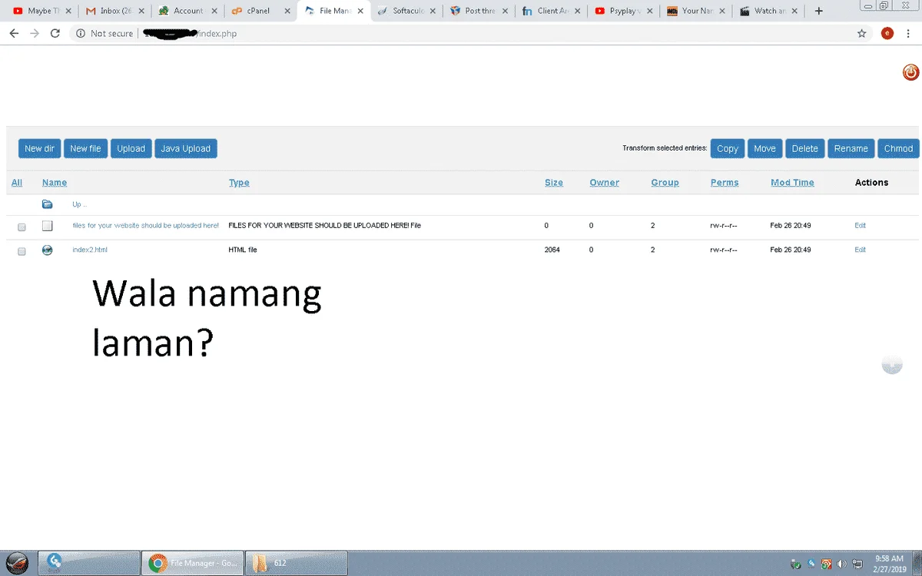This screenshot has height=576, width=922.
Task: Open the Windows Start orb
Action: (16, 563)
